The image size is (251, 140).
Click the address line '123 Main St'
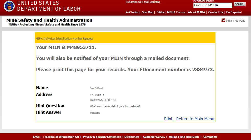(x=97, y=95)
